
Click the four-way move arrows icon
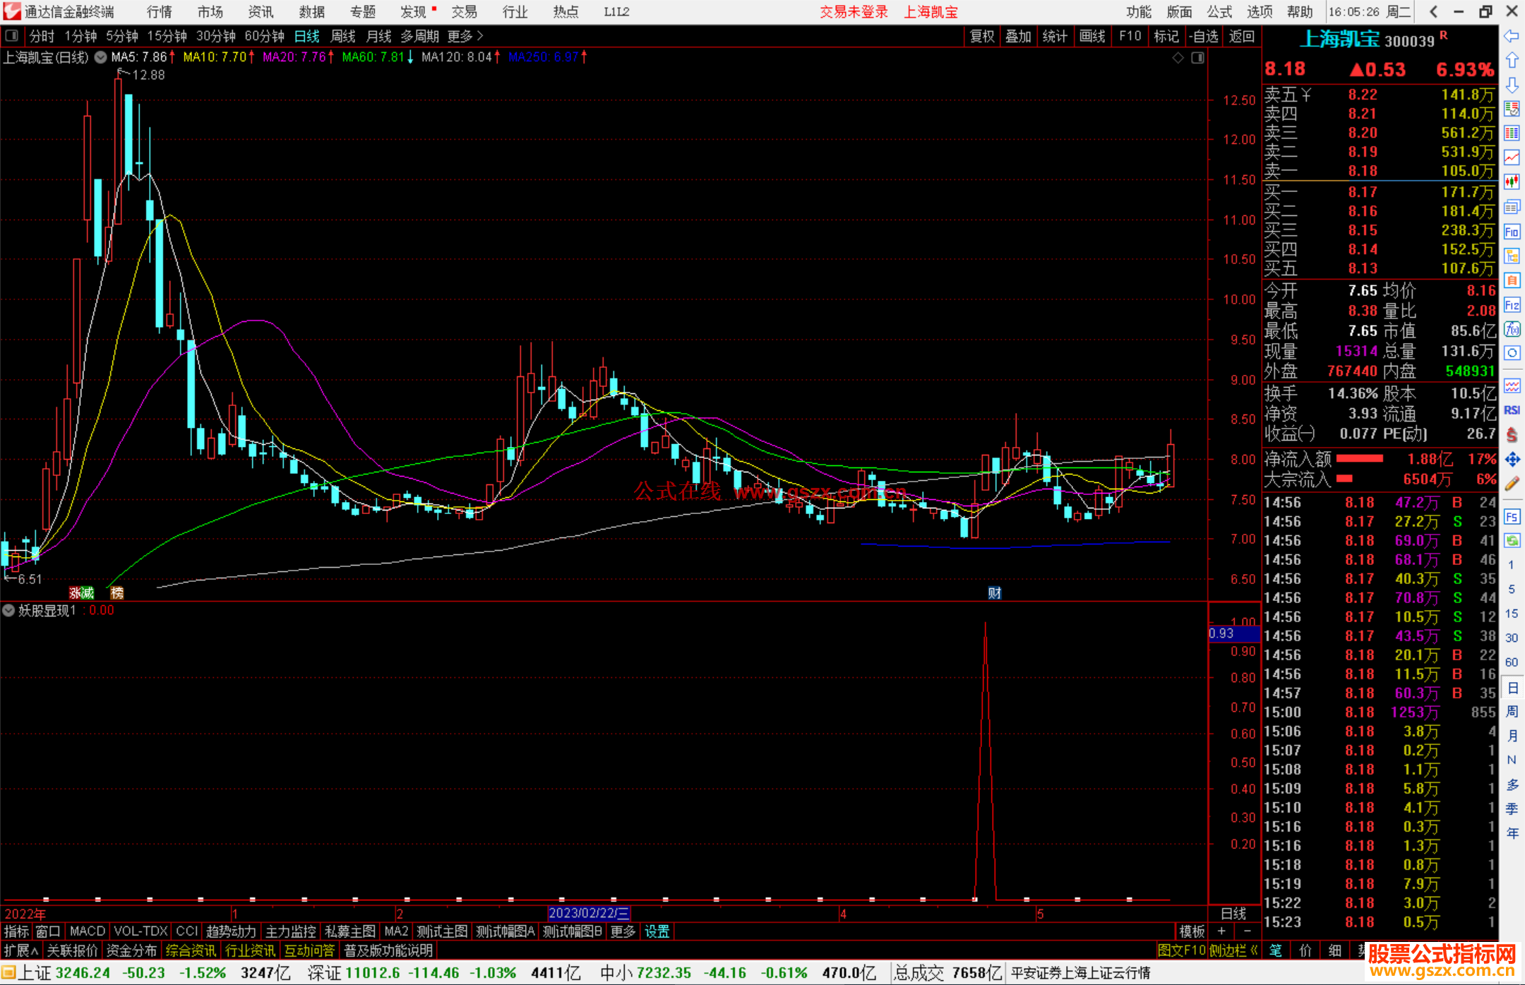click(1512, 460)
